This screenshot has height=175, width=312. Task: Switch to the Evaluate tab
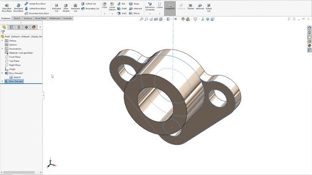coord(67,18)
